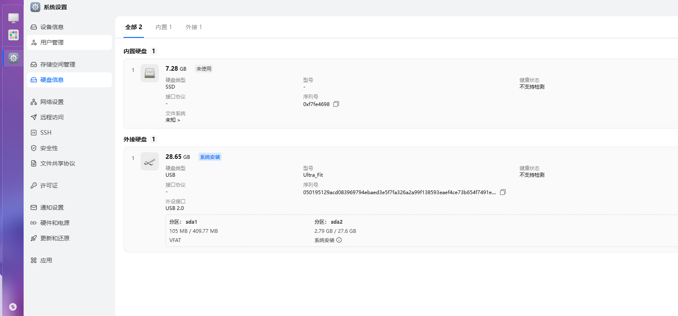This screenshot has height=316, width=678.
Task: Expand the 未知 file system details
Action: (x=173, y=120)
